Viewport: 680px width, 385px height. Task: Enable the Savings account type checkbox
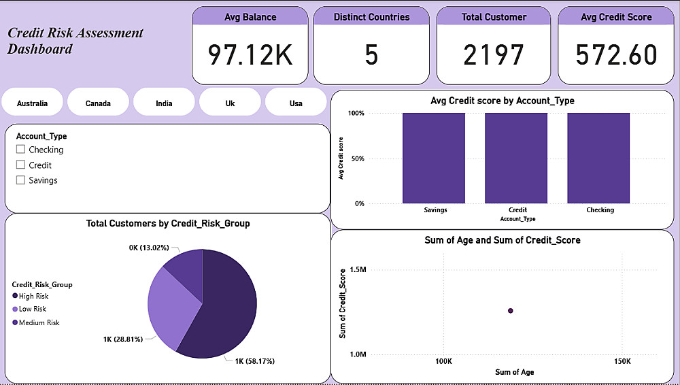[x=20, y=180]
